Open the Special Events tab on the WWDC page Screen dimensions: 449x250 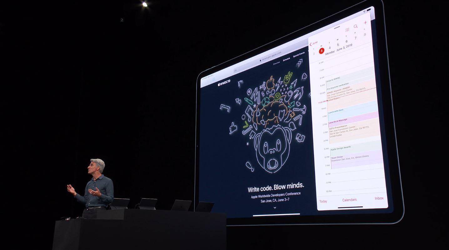pyautogui.click(x=299, y=55)
